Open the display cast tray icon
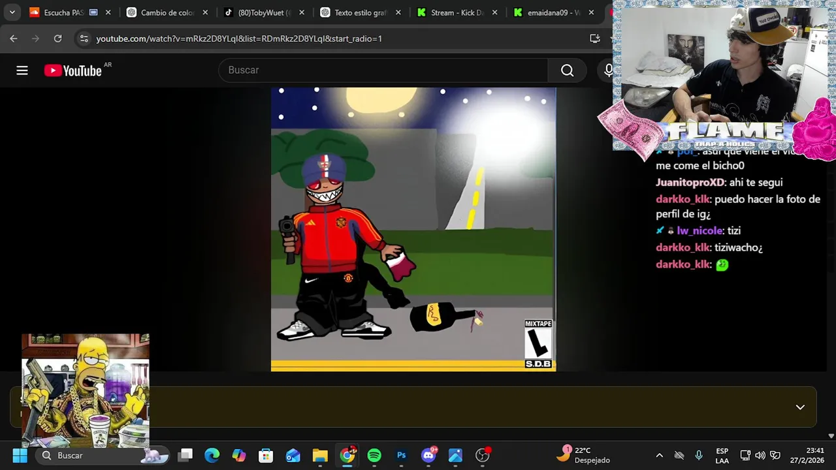 pos(745,455)
